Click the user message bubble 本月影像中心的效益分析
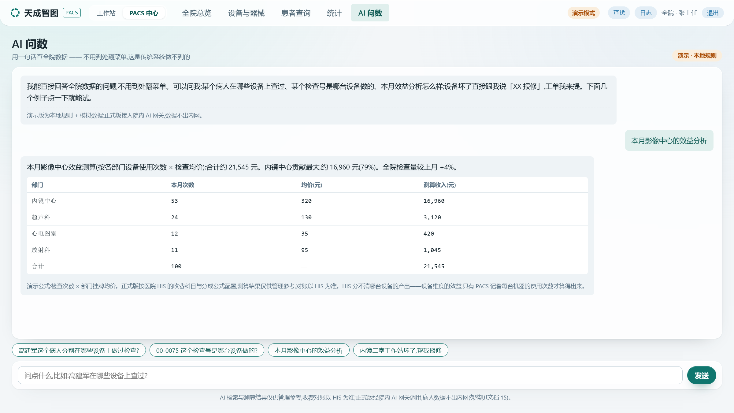Viewport: 734px width, 413px height. tap(669, 141)
